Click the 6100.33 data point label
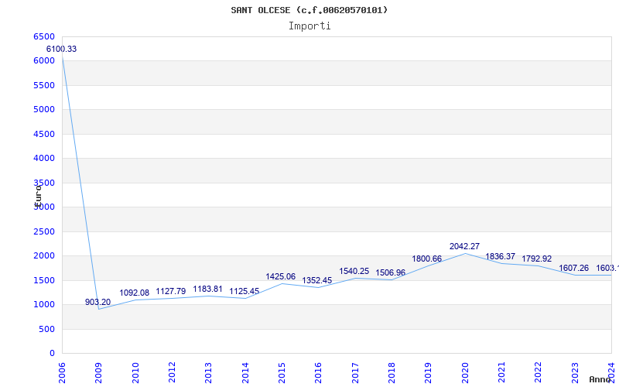This screenshot has width=619, height=387. point(62,50)
